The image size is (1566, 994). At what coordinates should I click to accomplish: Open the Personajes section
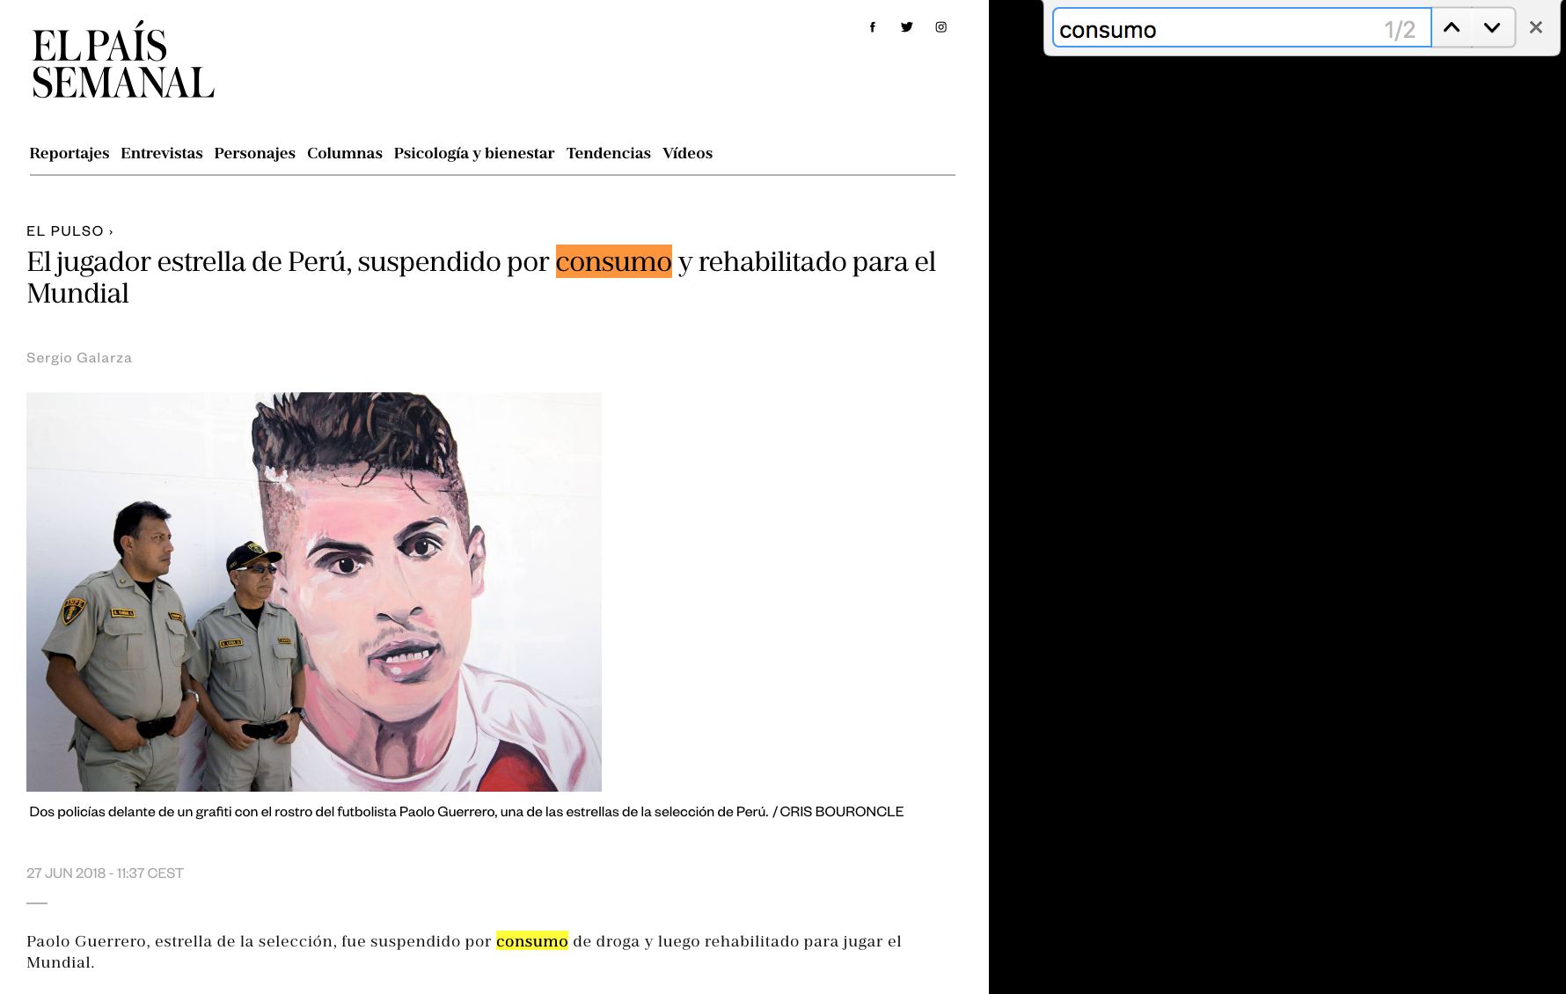[254, 153]
